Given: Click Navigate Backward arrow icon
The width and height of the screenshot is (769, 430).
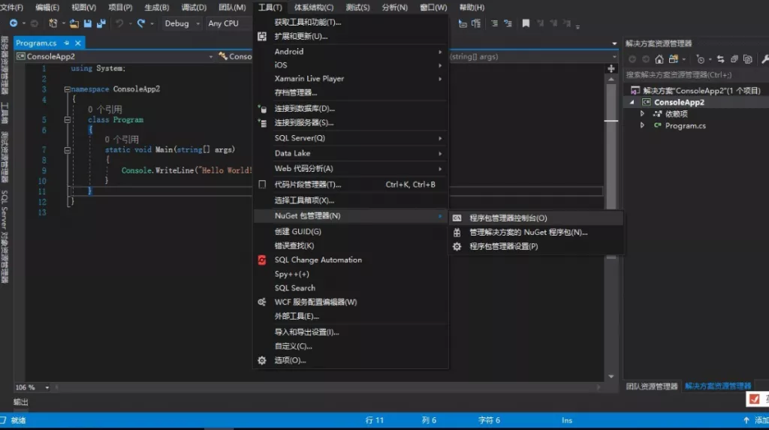Looking at the screenshot, I should pyautogui.click(x=14, y=23).
